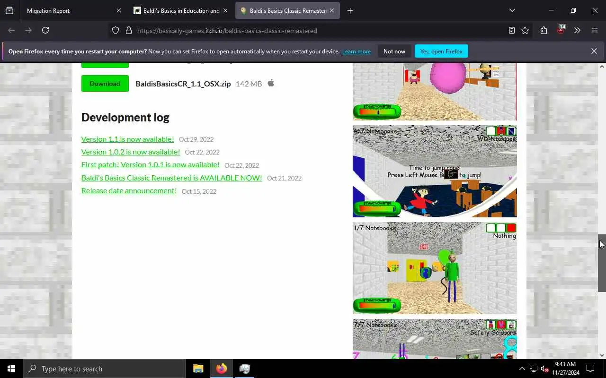Bookmark this page with the star icon
Screen dimensions: 606x378
coord(525,30)
